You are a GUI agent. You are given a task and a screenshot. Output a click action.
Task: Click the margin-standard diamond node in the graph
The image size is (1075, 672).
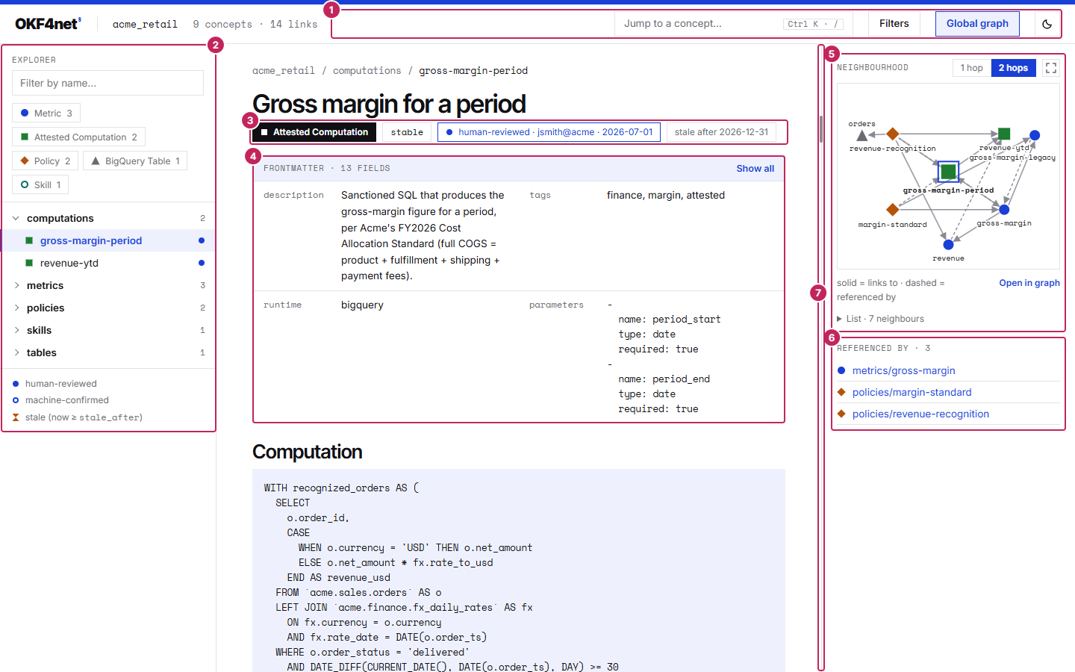pyautogui.click(x=892, y=209)
